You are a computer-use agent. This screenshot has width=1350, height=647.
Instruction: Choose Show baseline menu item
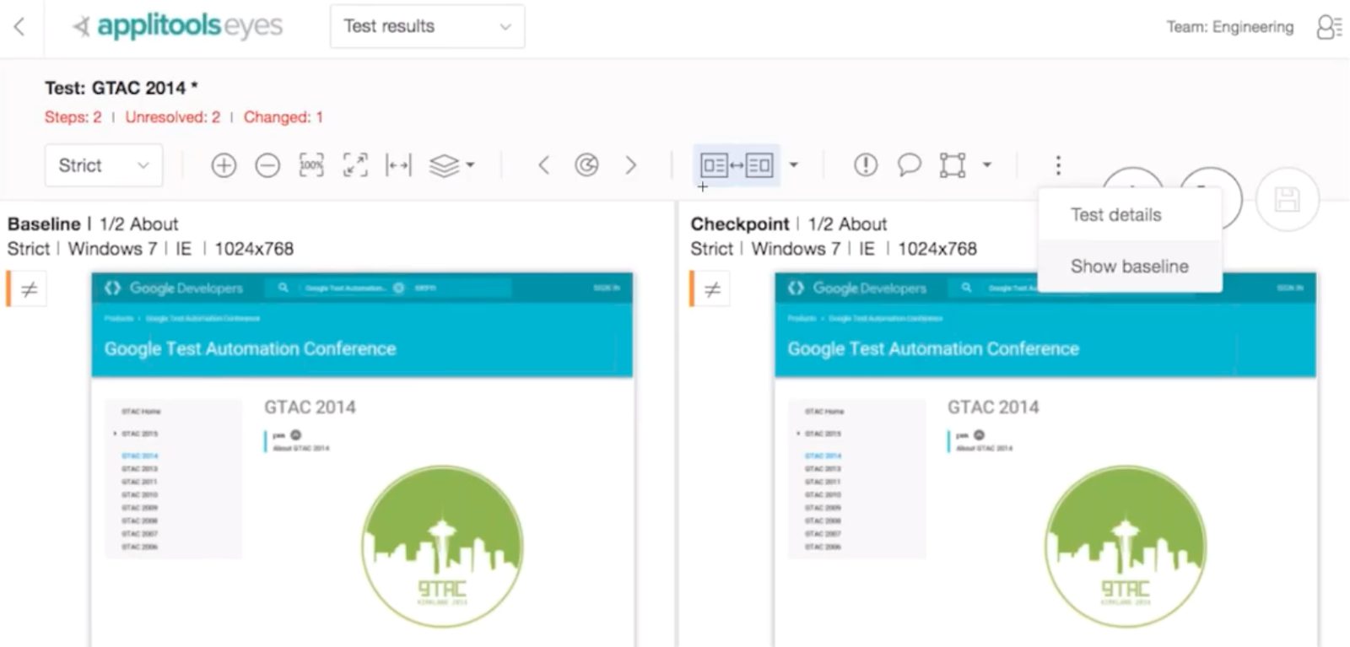click(1129, 267)
